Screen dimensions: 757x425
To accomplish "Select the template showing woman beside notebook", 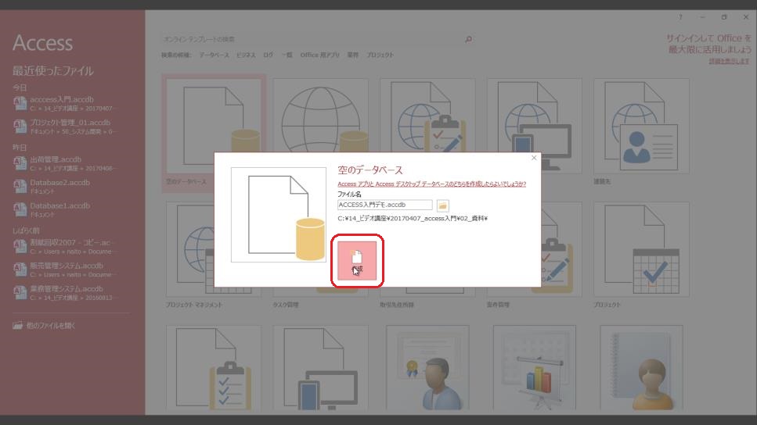I will click(x=641, y=368).
